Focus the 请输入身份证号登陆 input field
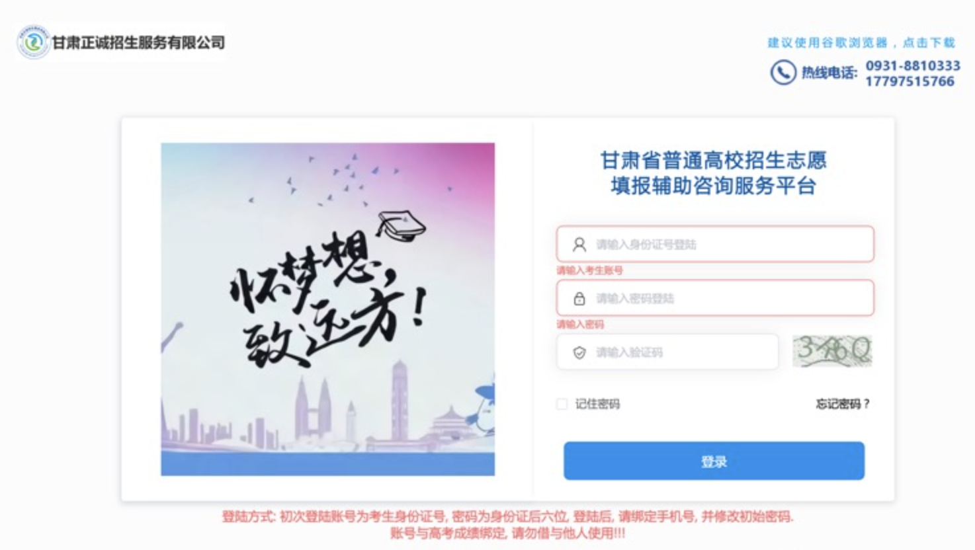 coord(715,244)
